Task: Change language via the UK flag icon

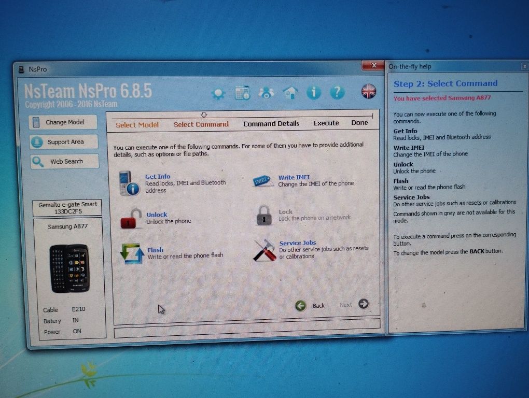Action: (x=368, y=91)
